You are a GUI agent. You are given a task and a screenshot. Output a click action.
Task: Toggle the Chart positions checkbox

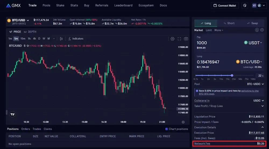[167, 129]
